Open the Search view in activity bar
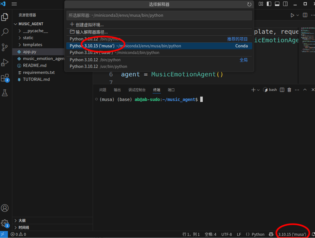The image size is (315, 238). (x=5, y=32)
